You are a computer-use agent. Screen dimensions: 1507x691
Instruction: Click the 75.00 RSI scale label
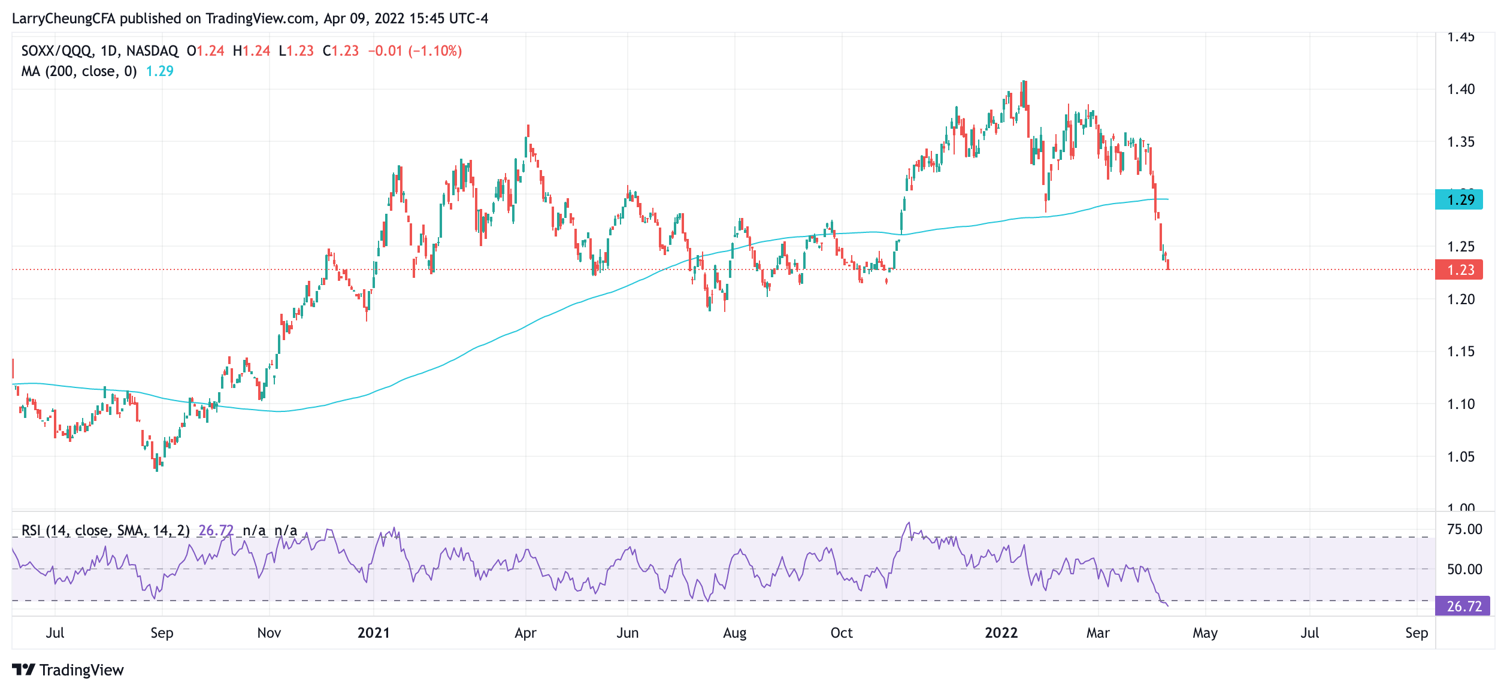[x=1464, y=529]
